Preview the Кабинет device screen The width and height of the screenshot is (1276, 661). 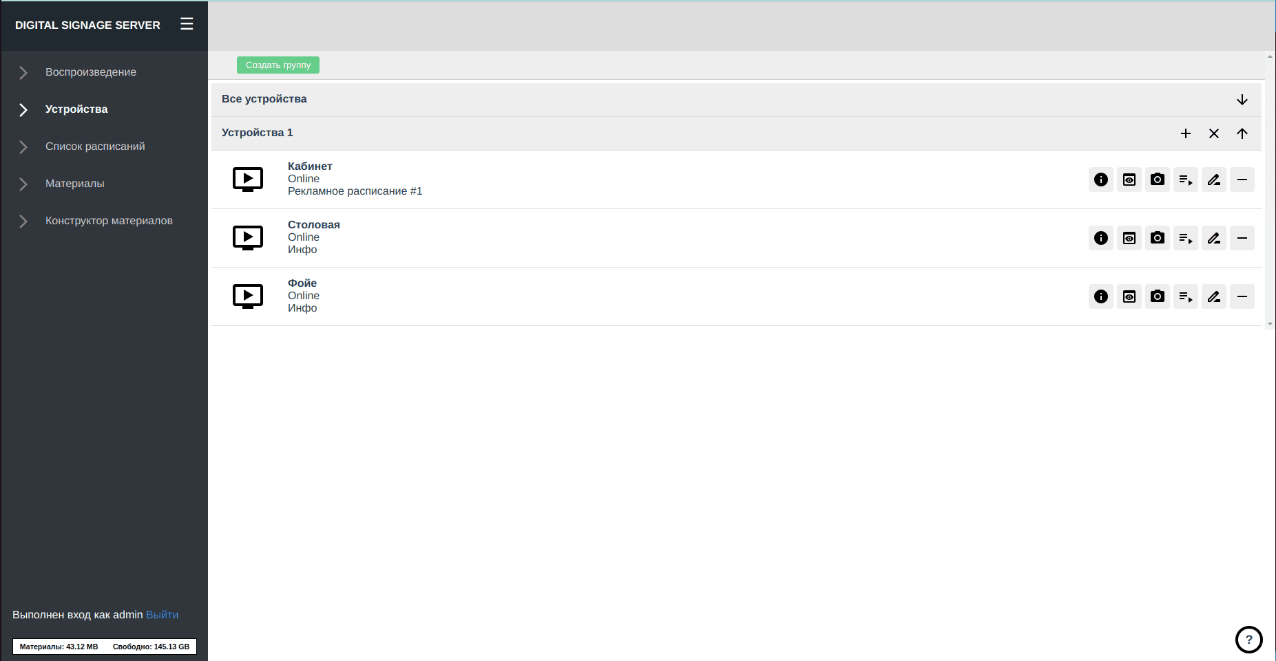point(1129,180)
